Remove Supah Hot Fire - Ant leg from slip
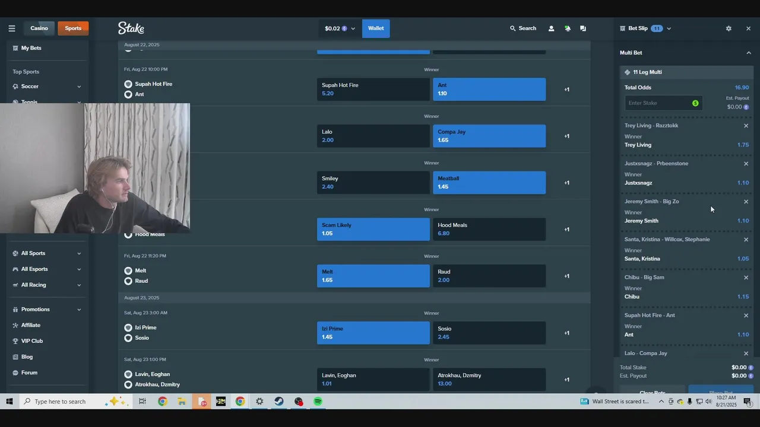 pyautogui.click(x=746, y=316)
